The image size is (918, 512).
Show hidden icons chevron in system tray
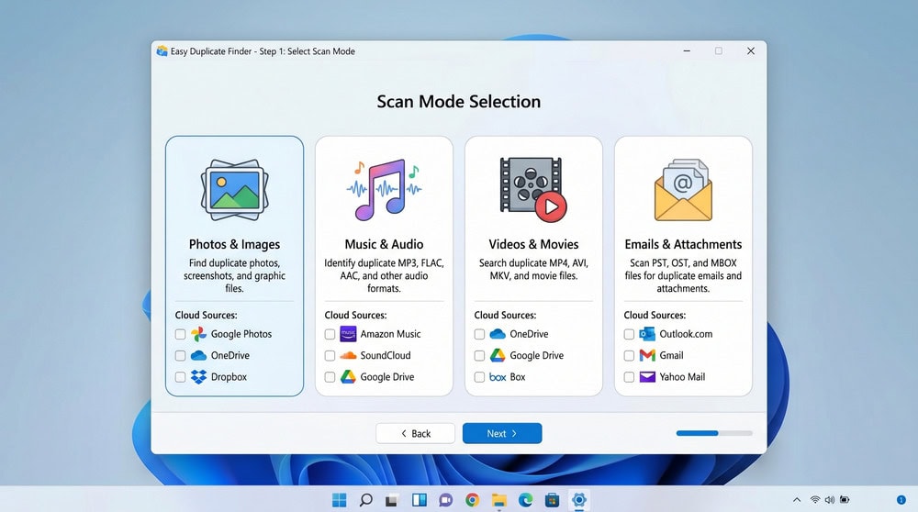(x=797, y=500)
